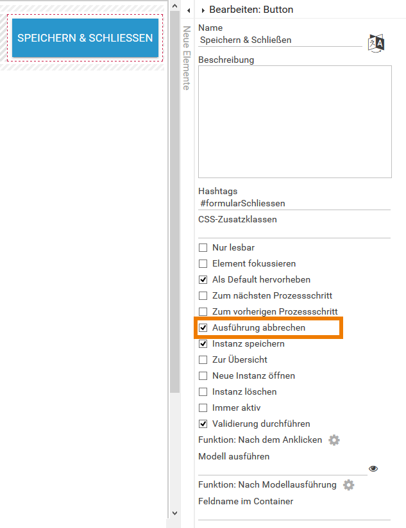Click the Beschreibung text area
406x528 pixels.
click(294, 122)
